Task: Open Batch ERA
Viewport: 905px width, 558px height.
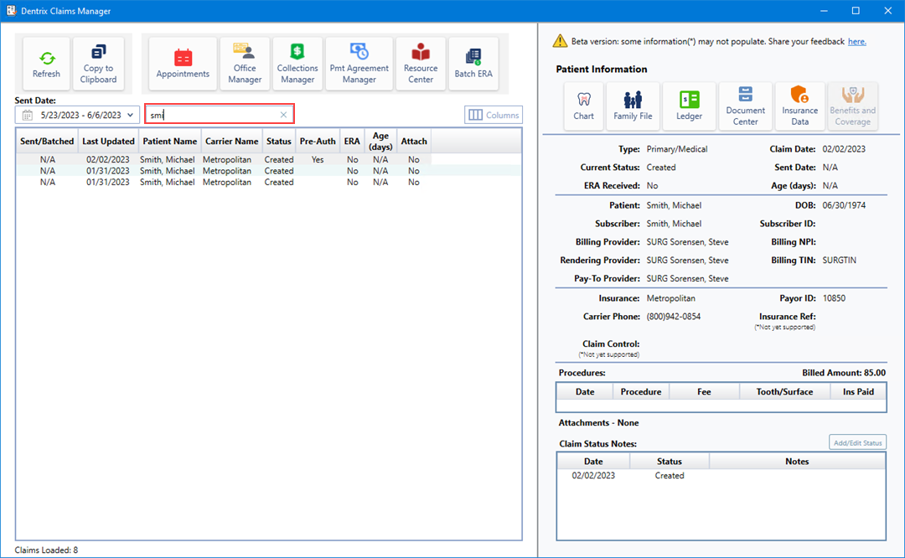Action: 473,64
